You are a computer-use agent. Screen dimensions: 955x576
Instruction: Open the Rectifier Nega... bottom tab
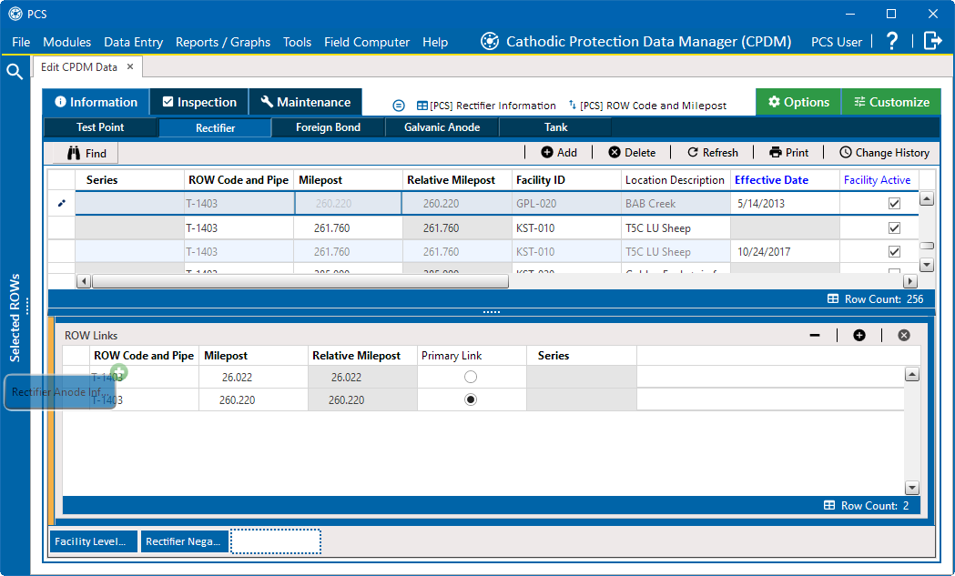(x=185, y=541)
